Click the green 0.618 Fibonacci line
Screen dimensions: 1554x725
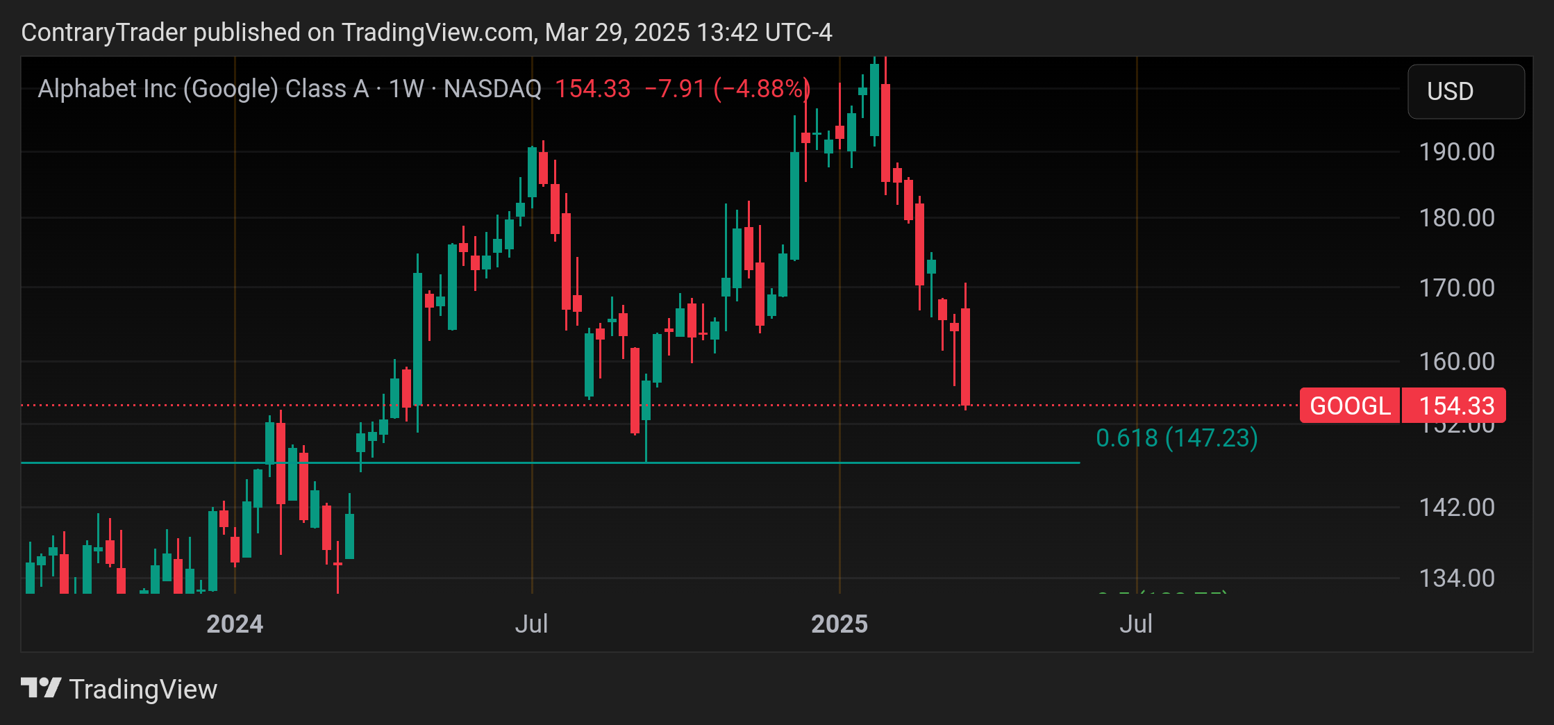(x=550, y=462)
